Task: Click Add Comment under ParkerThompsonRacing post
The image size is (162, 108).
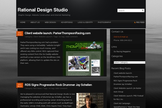Action: click(72, 37)
